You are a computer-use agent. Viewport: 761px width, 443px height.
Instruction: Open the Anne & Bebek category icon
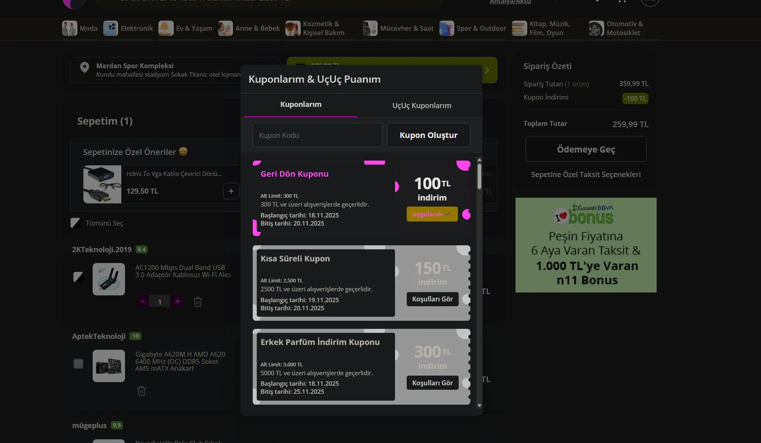pyautogui.click(x=225, y=28)
